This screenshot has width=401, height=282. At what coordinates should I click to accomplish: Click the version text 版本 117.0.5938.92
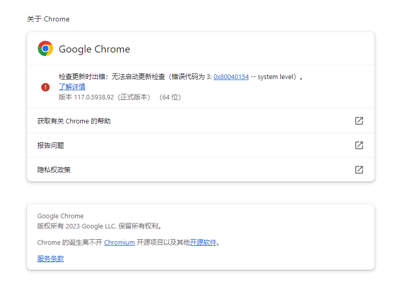[86, 97]
